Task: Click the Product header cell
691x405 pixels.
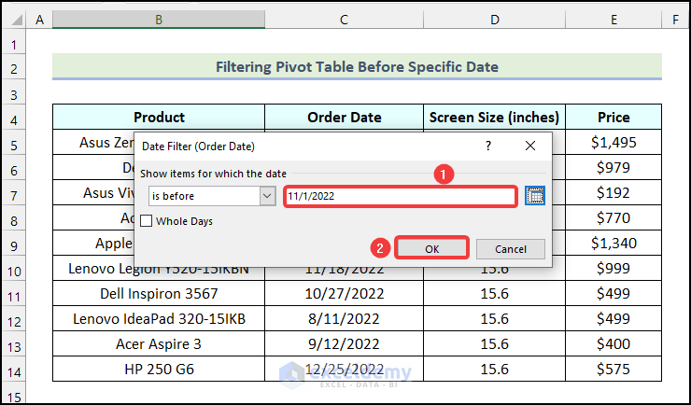Action: (159, 118)
